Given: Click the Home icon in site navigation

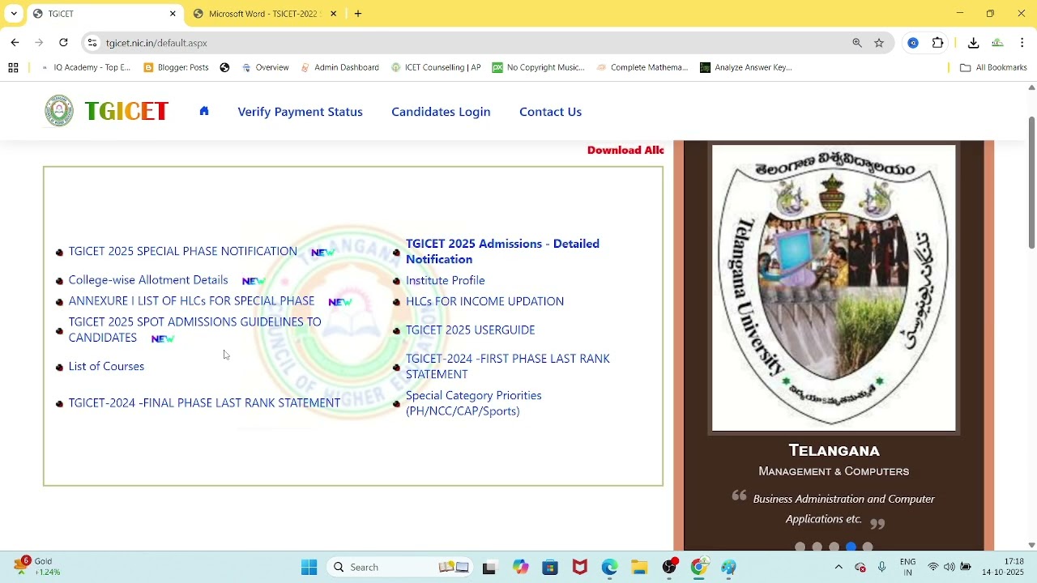Looking at the screenshot, I should click(204, 111).
